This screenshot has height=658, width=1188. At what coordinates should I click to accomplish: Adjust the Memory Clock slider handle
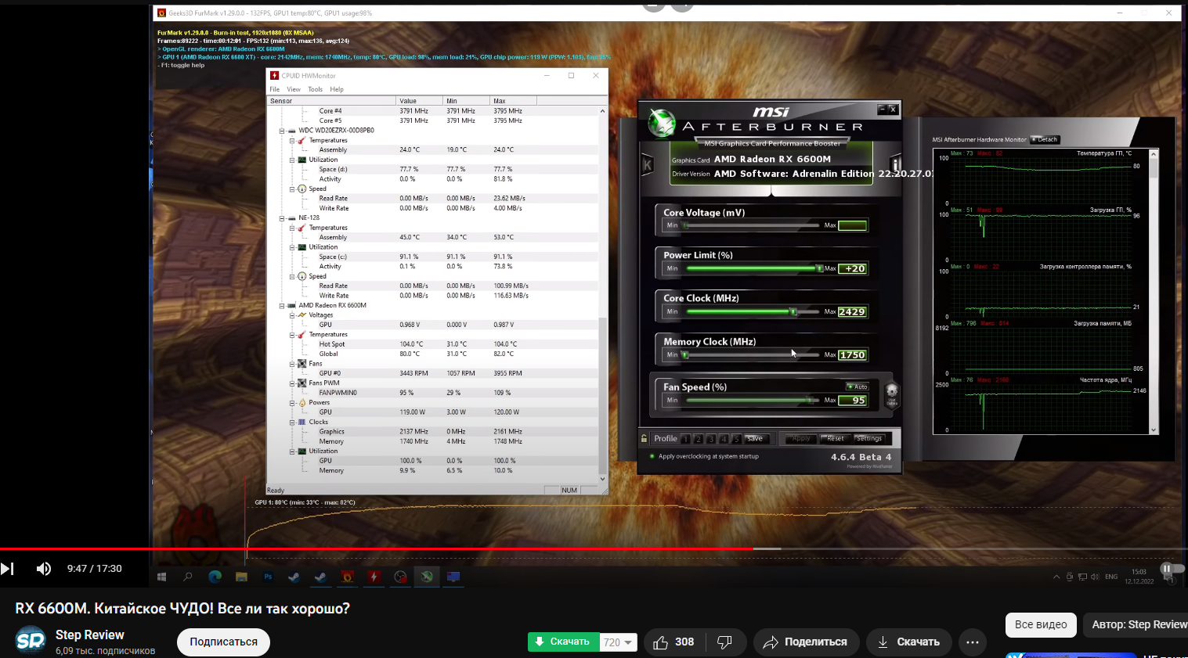click(685, 355)
